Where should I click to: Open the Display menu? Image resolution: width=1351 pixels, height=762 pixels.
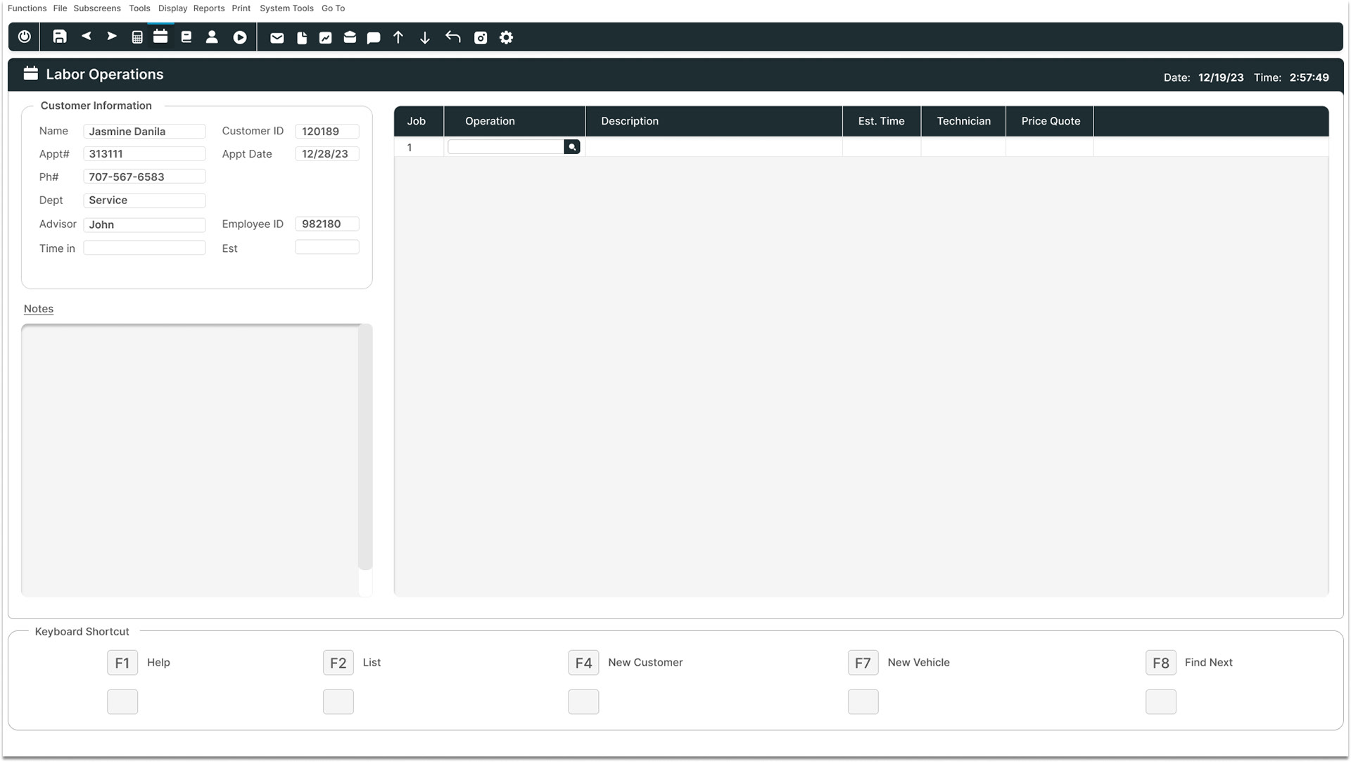pos(172,8)
